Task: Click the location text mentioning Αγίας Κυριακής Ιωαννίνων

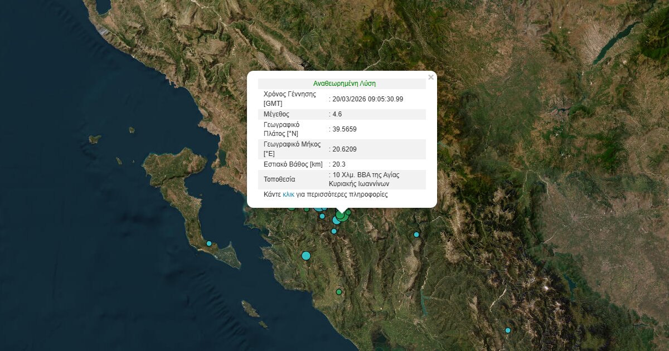Action: click(366, 179)
